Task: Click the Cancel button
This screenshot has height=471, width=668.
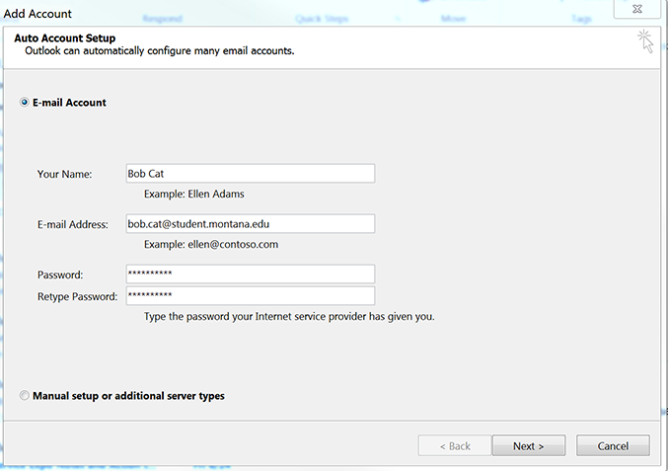Action: point(613,446)
